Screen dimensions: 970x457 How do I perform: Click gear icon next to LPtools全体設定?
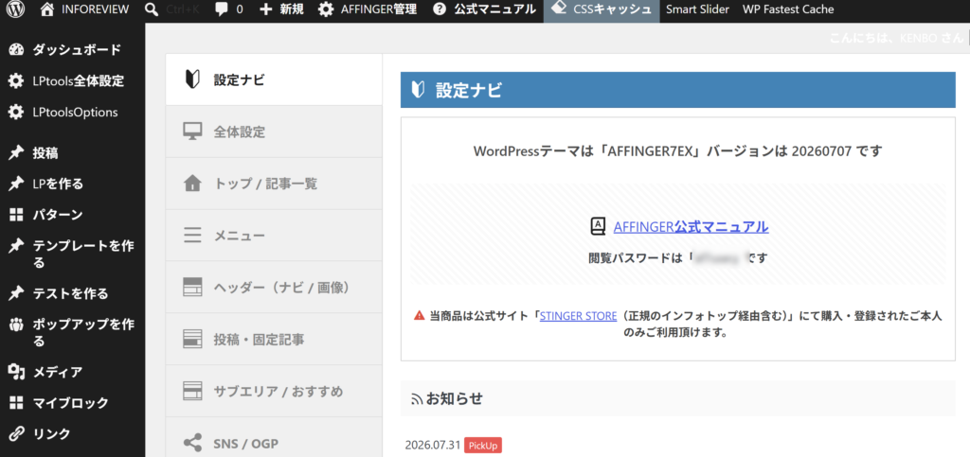(17, 81)
